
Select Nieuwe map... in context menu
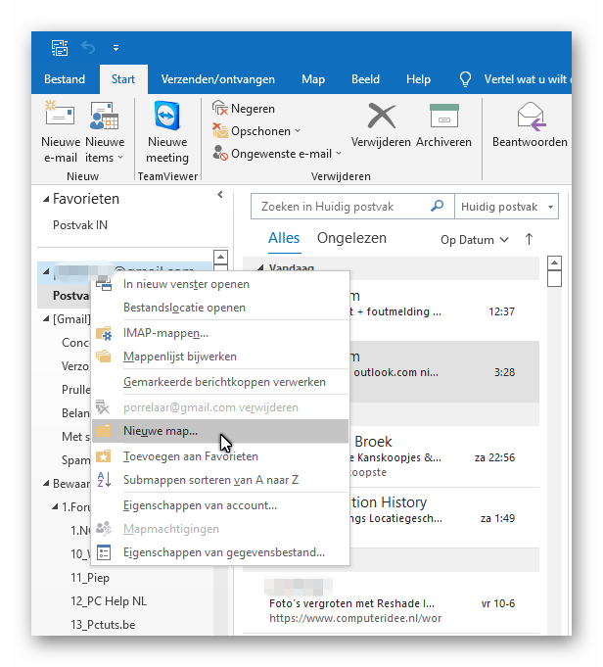(161, 431)
